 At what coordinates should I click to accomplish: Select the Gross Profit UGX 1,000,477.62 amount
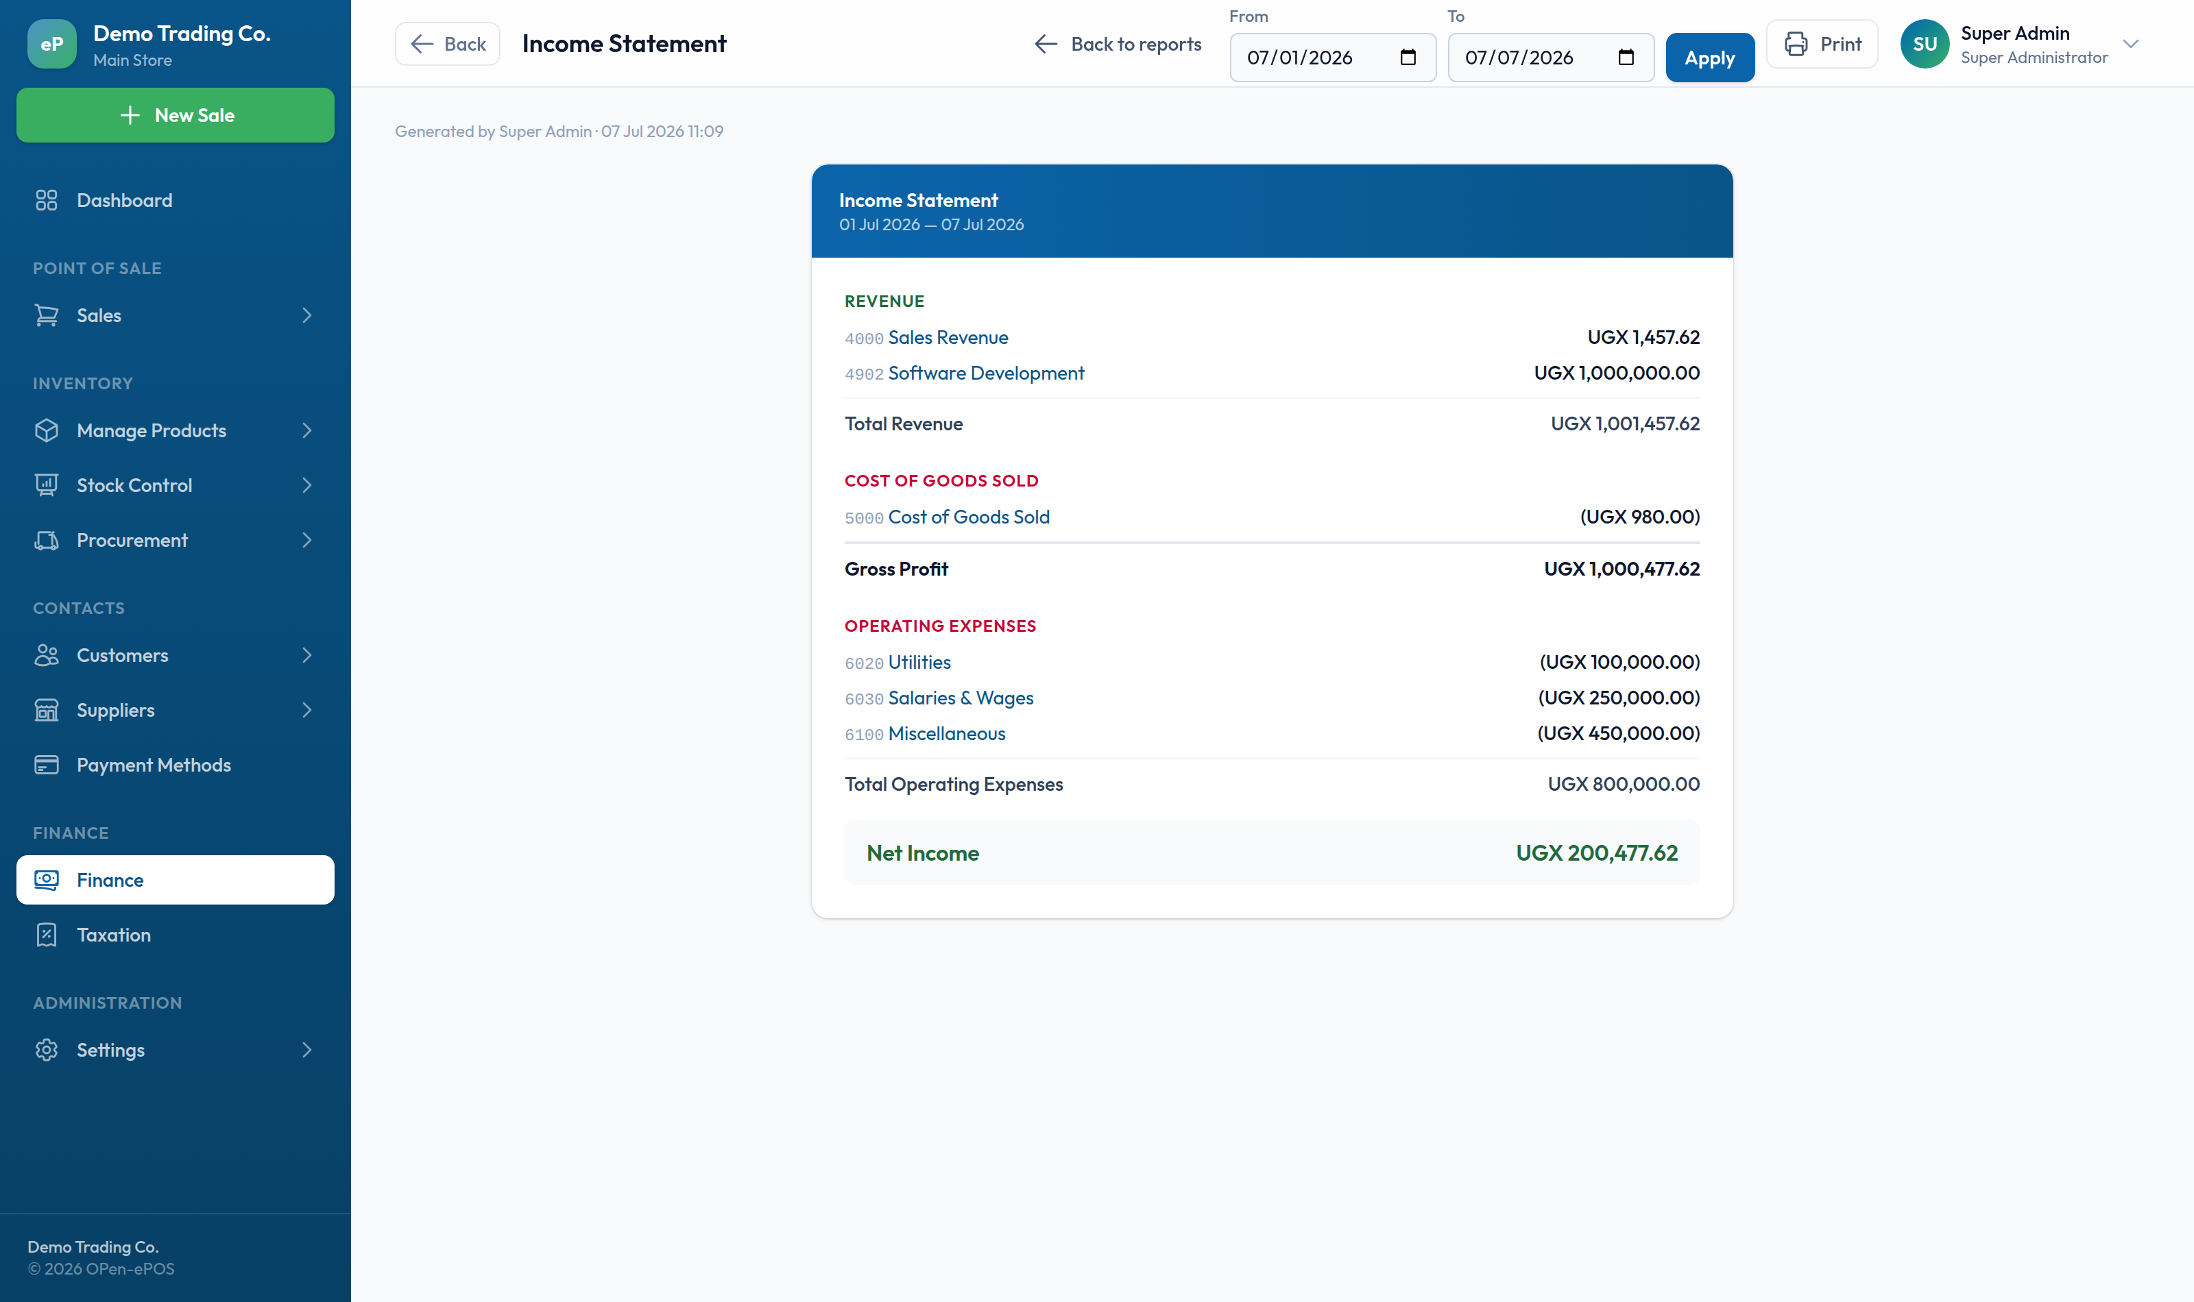point(1622,569)
